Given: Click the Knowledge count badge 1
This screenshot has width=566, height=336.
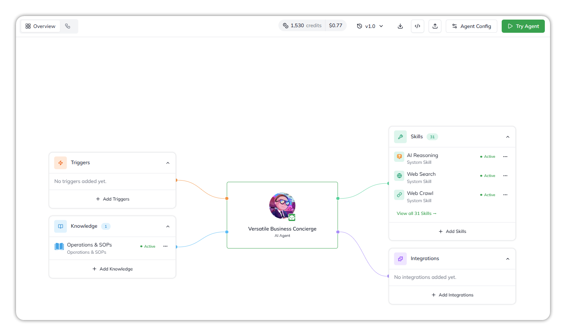Looking at the screenshot, I should click(106, 227).
